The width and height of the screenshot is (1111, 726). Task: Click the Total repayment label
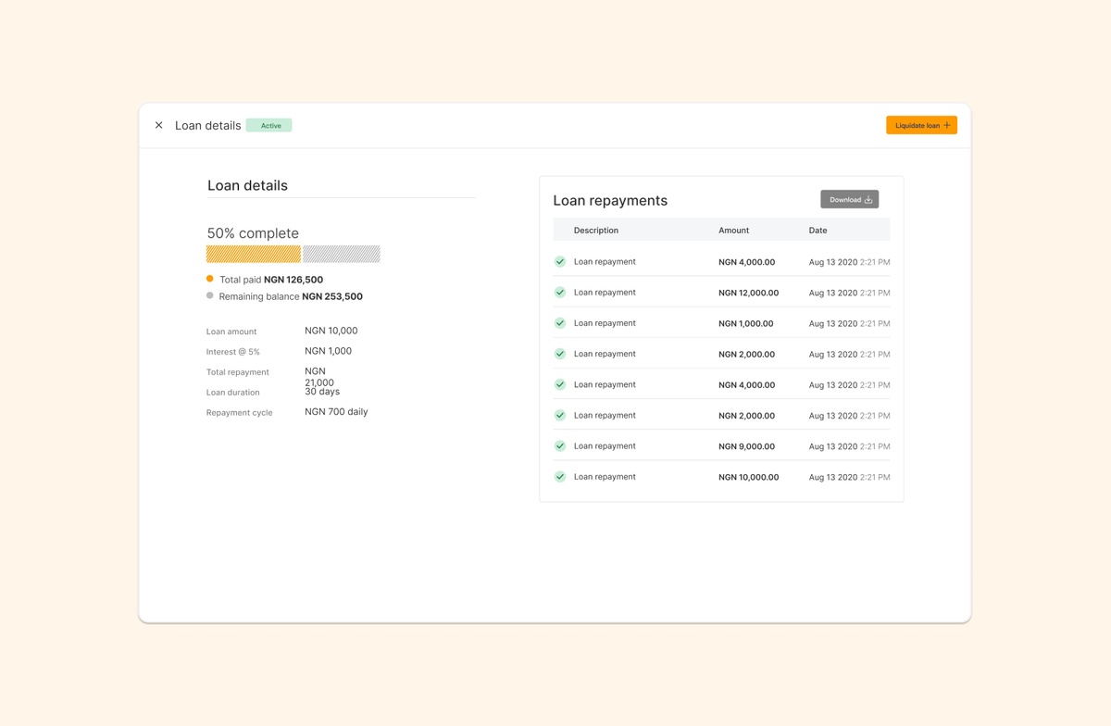point(238,372)
